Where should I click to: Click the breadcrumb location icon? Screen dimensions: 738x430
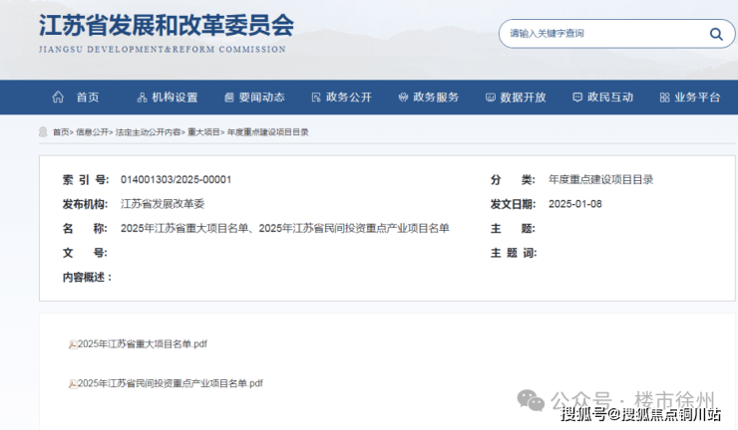pyautogui.click(x=43, y=132)
